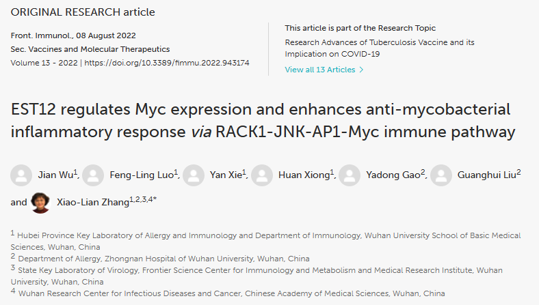Click Yan Xie's profile avatar
The width and height of the screenshot is (539, 305).
pyautogui.click(x=194, y=175)
